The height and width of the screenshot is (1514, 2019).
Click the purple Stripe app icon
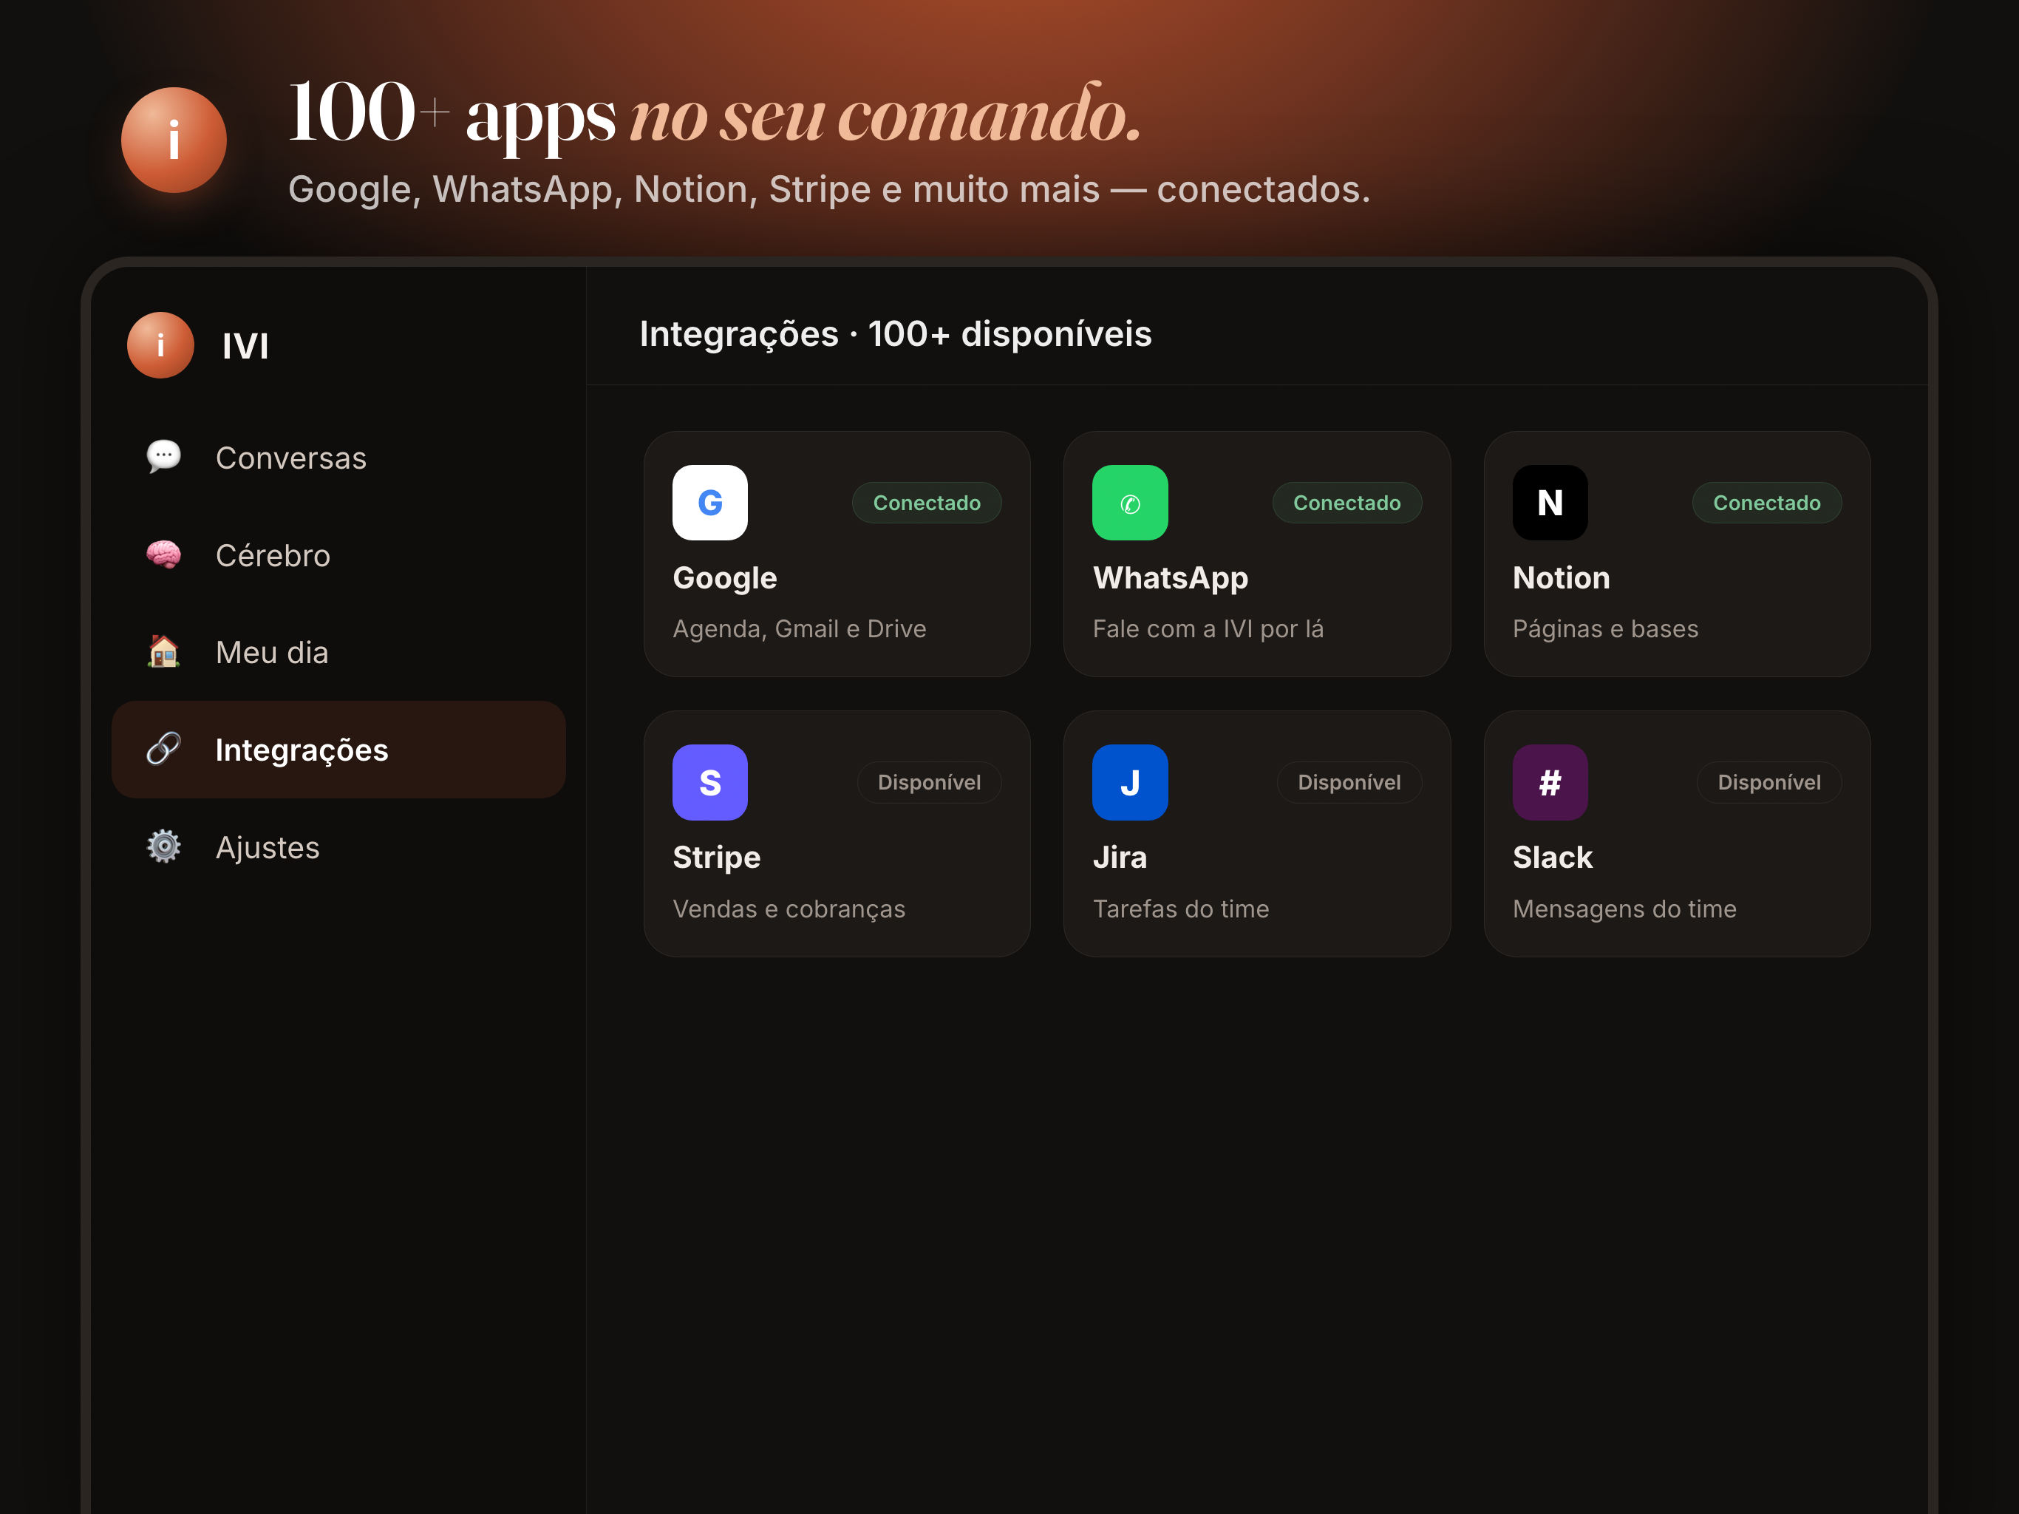710,781
